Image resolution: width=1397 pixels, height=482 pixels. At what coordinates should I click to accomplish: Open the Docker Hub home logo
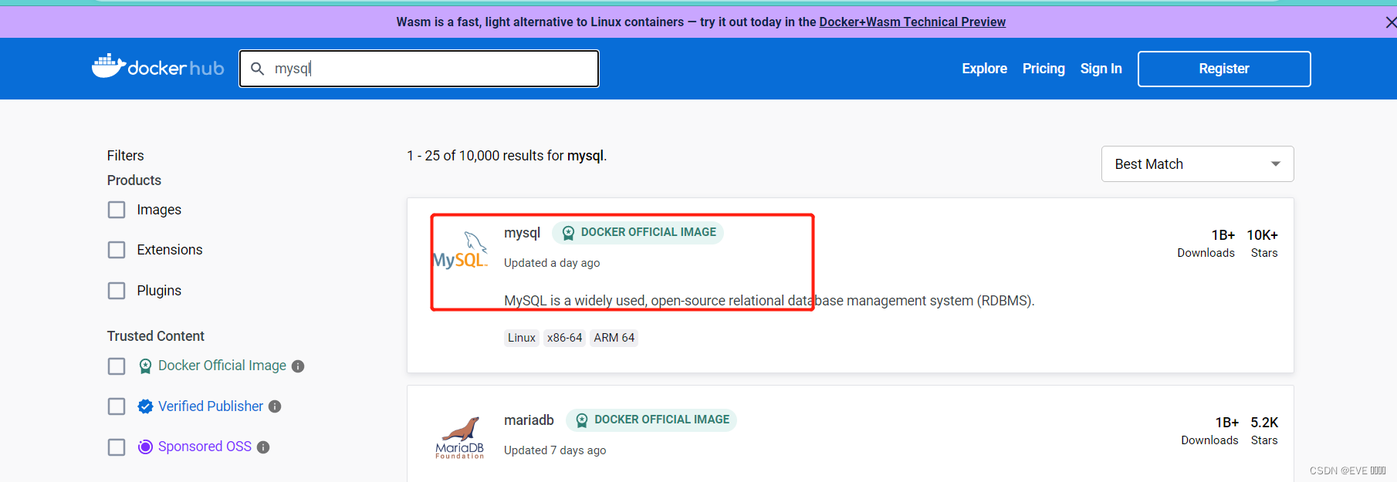click(x=157, y=68)
